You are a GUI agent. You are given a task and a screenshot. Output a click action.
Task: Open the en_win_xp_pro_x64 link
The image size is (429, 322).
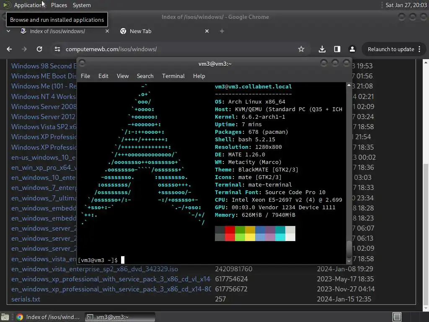pyautogui.click(x=44, y=168)
